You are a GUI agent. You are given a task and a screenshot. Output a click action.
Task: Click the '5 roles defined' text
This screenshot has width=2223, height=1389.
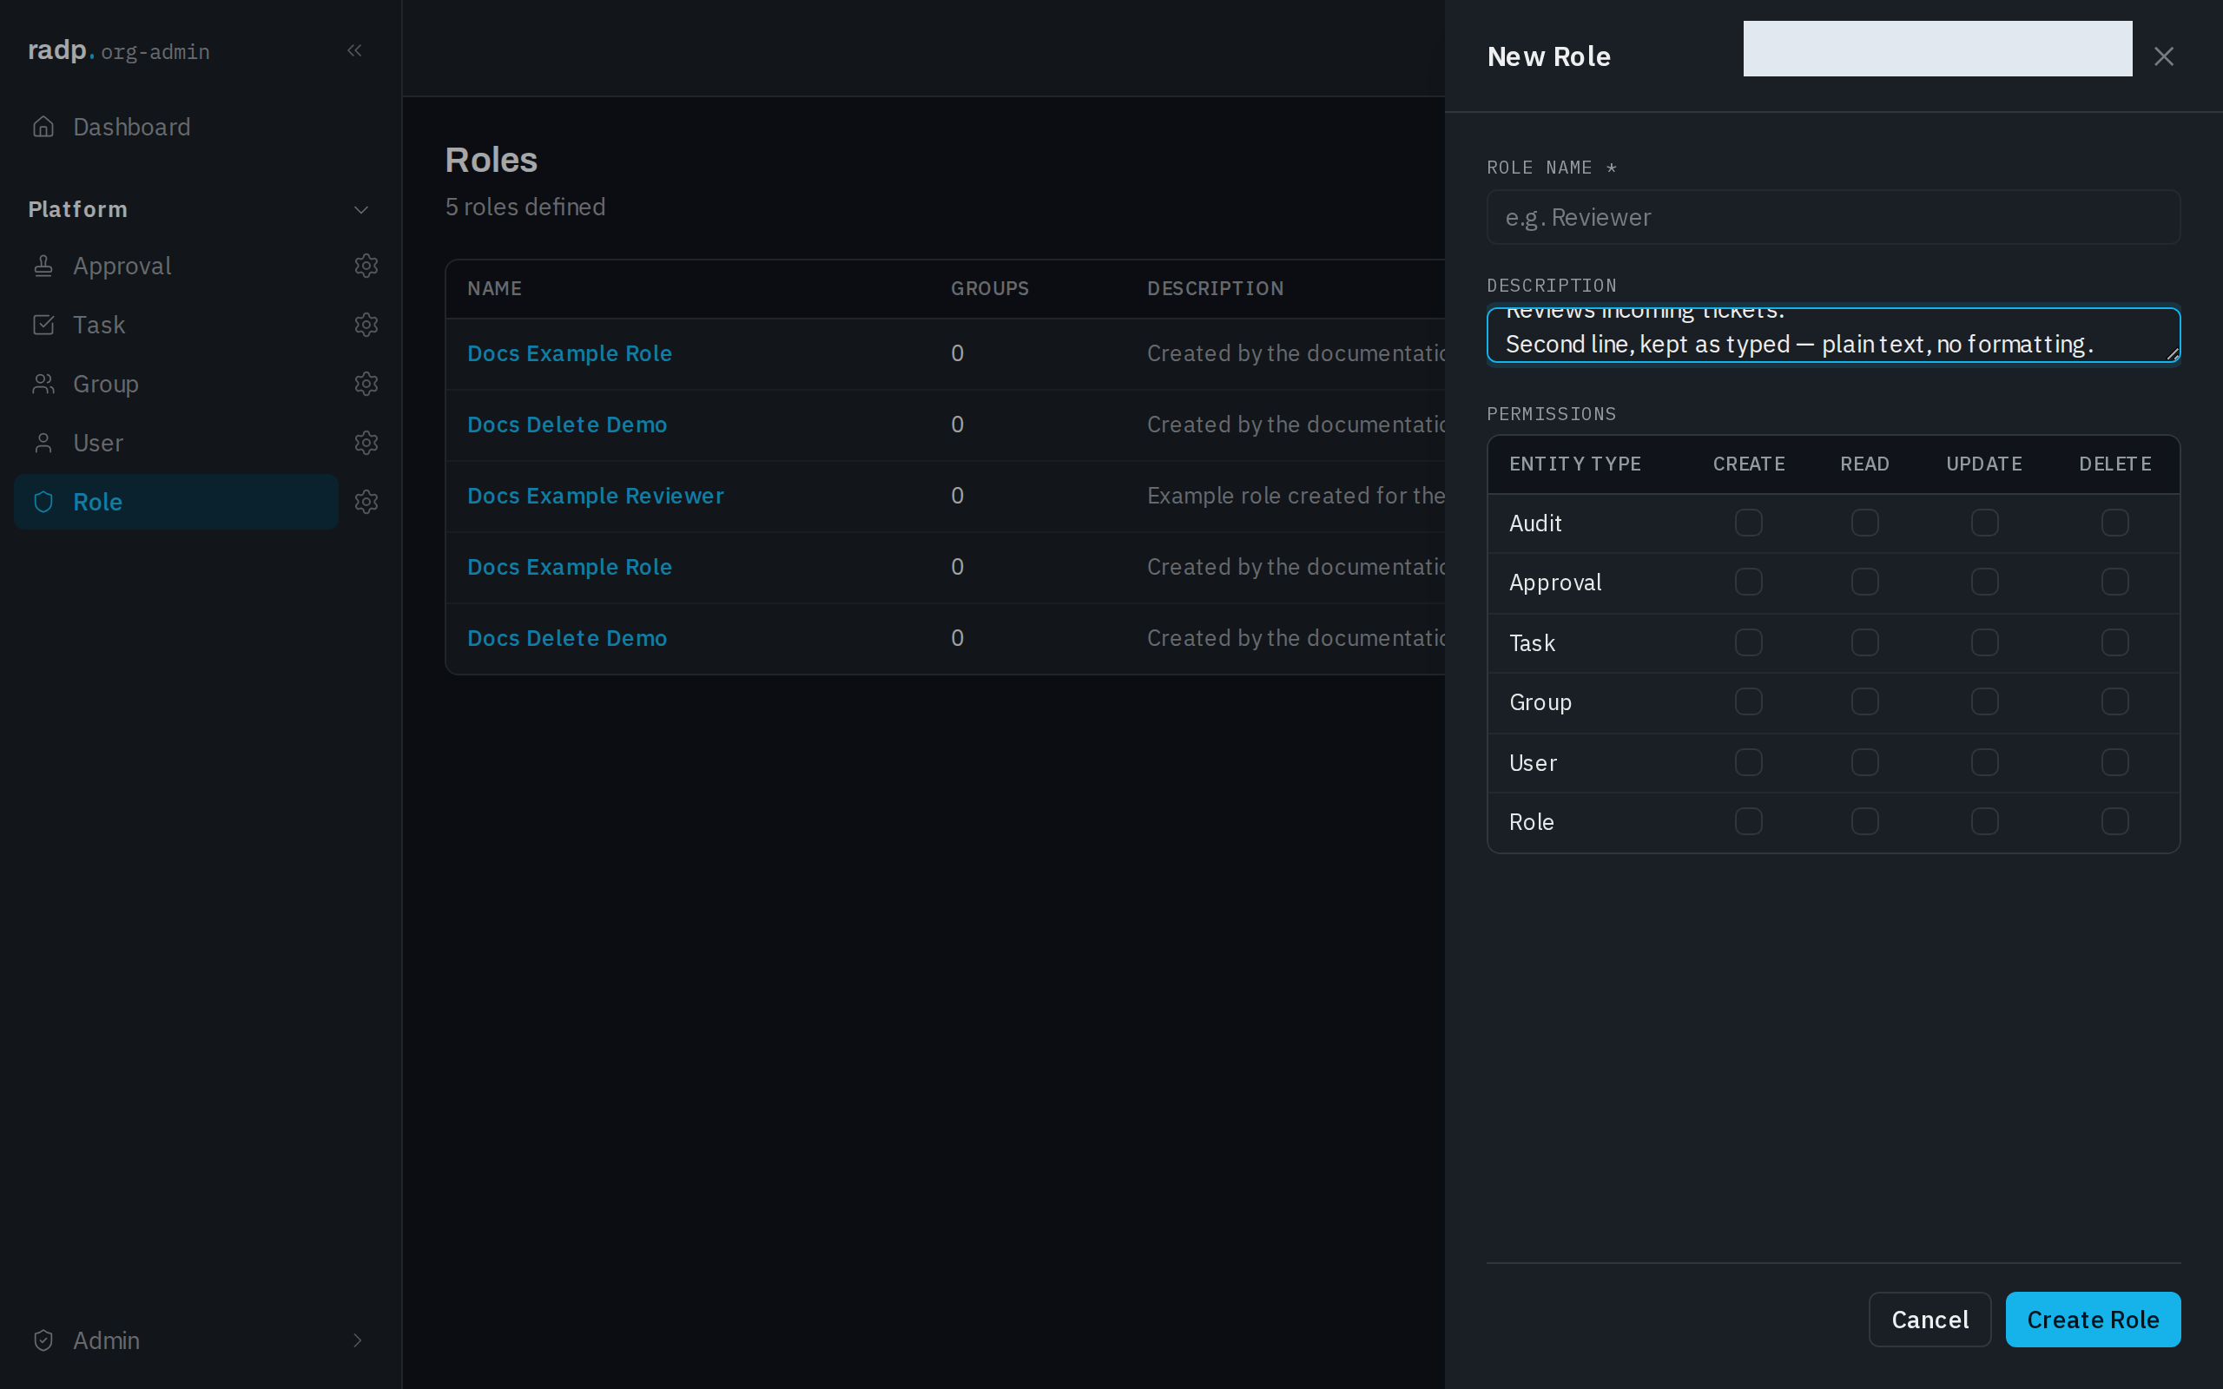pyautogui.click(x=525, y=207)
